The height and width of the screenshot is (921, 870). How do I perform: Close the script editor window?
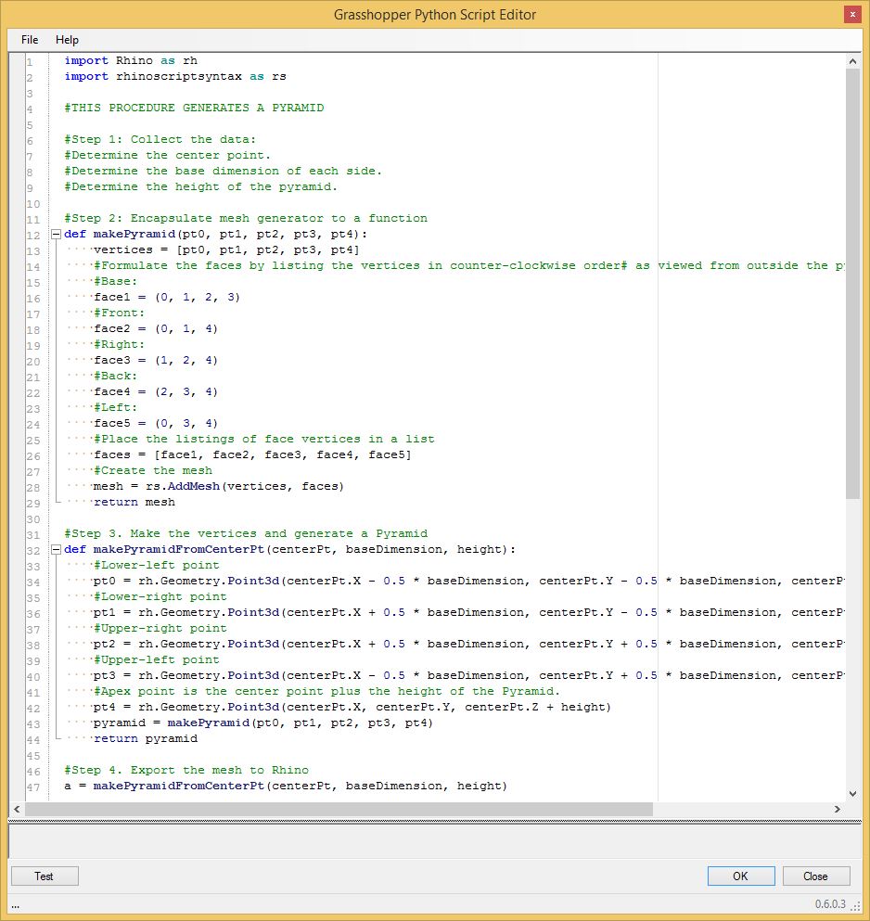[x=852, y=14]
